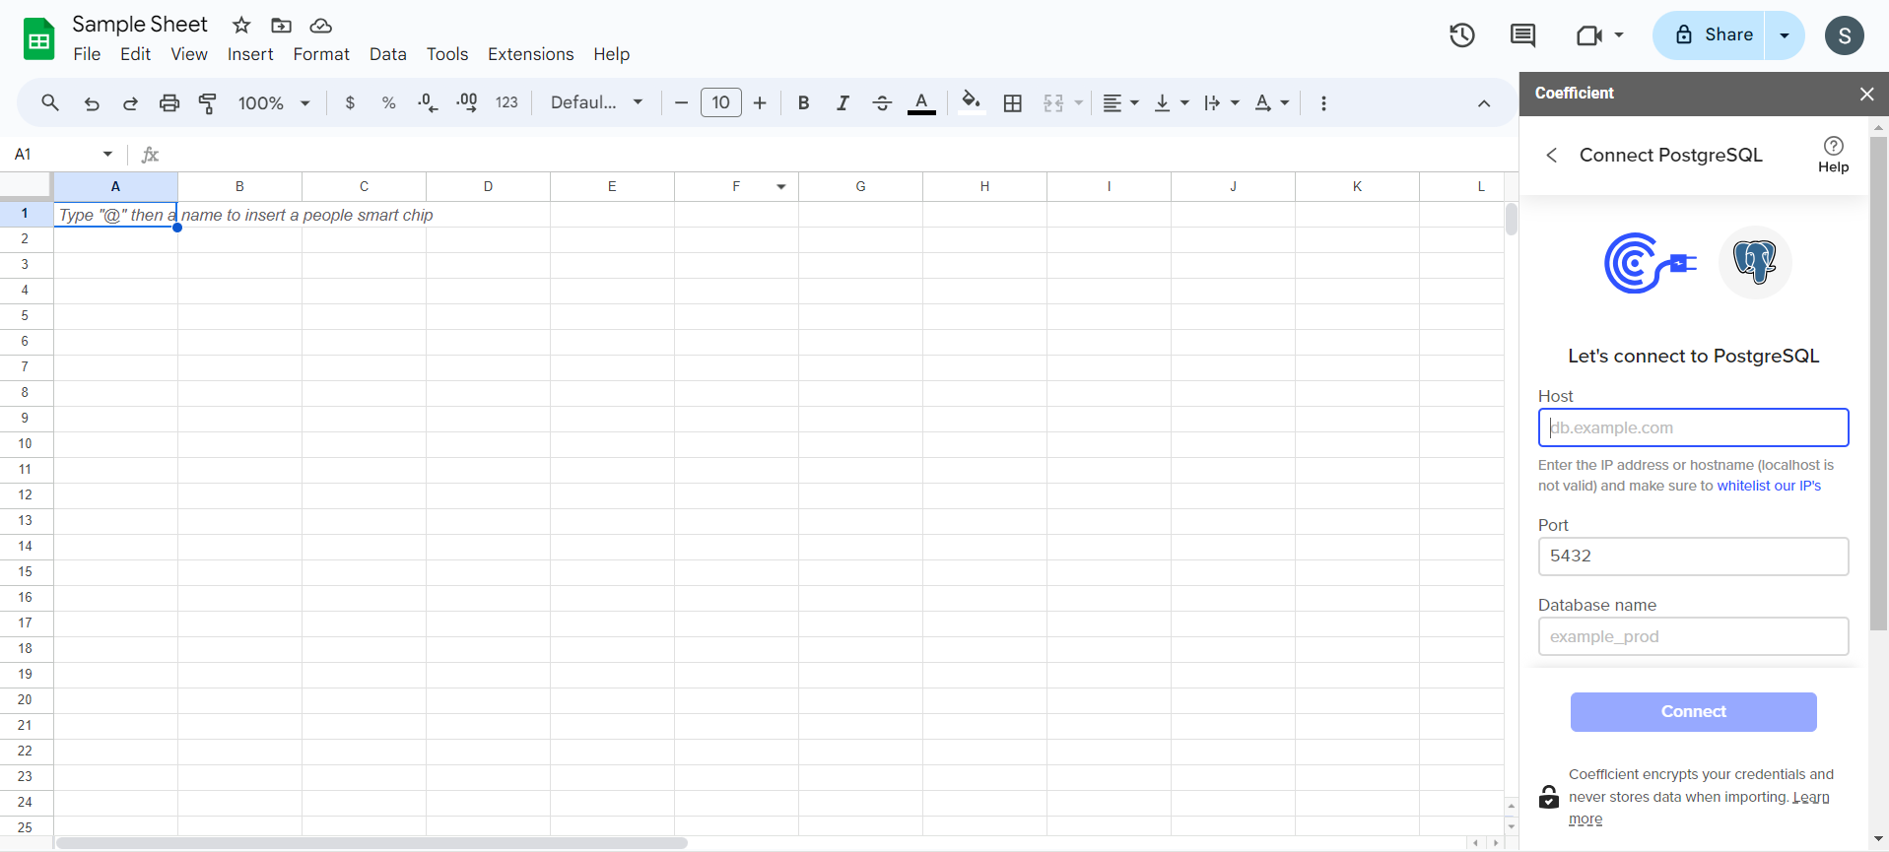This screenshot has width=1889, height=852.
Task: Open name box dropdown arrow
Action: (107, 154)
